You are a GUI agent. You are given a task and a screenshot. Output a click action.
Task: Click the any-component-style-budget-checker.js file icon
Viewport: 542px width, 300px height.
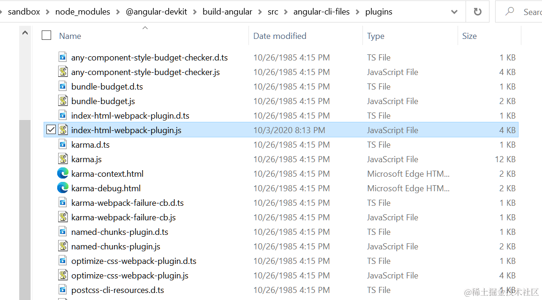62,72
